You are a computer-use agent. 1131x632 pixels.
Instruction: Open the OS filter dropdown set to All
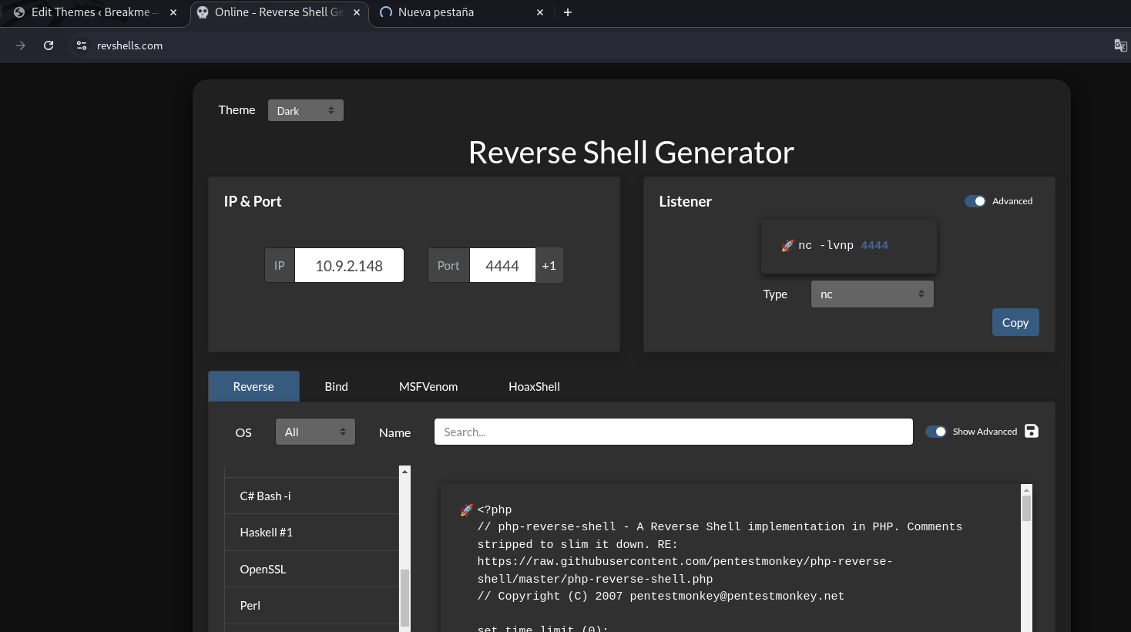[x=315, y=432]
